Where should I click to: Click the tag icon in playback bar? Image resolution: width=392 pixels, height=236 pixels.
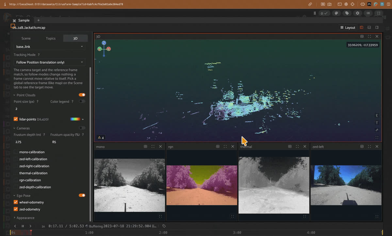click(x=164, y=226)
